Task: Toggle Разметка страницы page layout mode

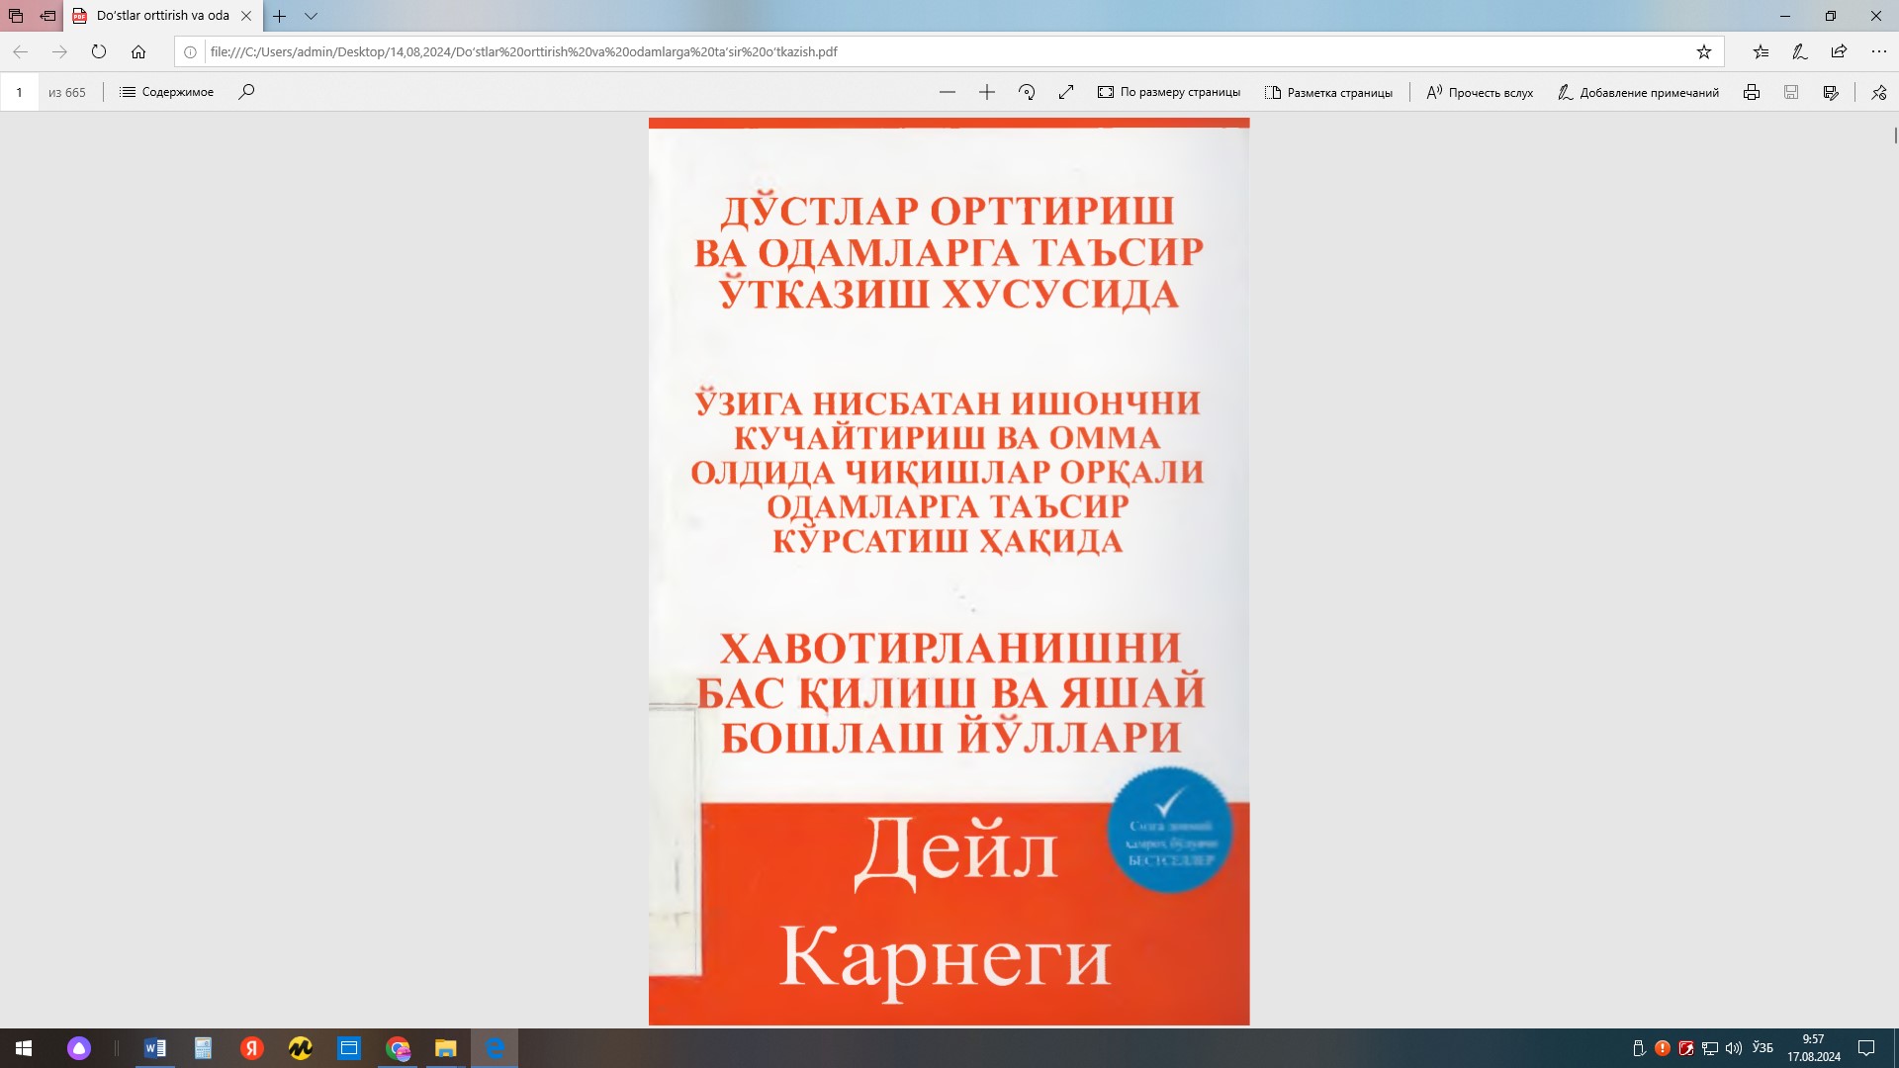Action: (1329, 92)
